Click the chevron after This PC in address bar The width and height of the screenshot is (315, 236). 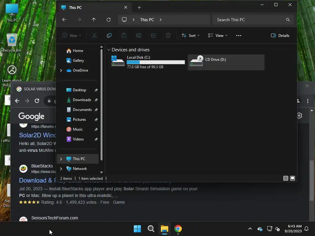coord(161,20)
